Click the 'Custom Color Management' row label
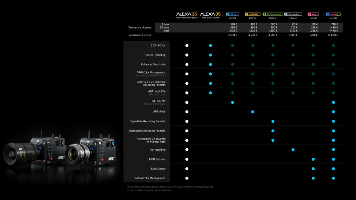The height and width of the screenshot is (200, 356). (149, 178)
